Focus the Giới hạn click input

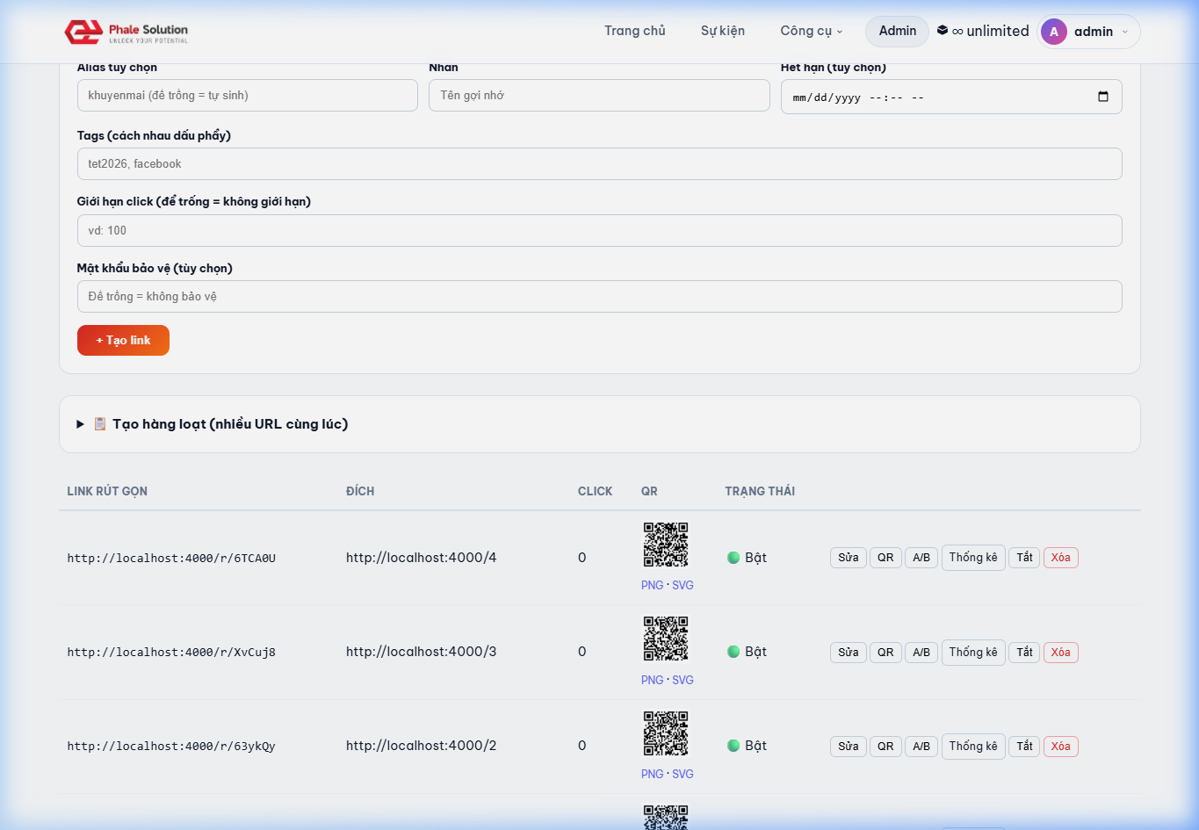coord(599,231)
